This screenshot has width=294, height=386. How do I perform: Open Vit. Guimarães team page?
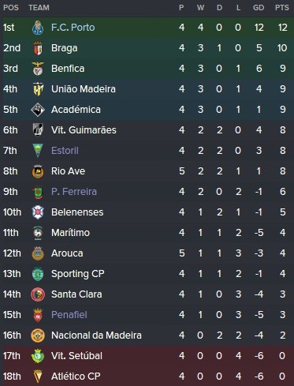point(84,130)
